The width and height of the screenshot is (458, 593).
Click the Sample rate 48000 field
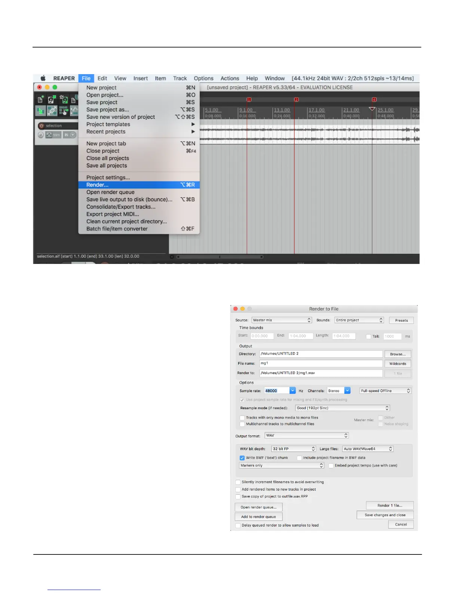pyautogui.click(x=277, y=390)
